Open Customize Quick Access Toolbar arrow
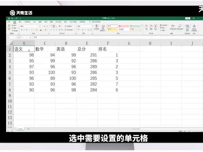The image size is (203, 152). (x=20, y=18)
